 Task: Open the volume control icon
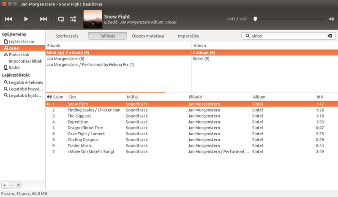(x=332, y=19)
